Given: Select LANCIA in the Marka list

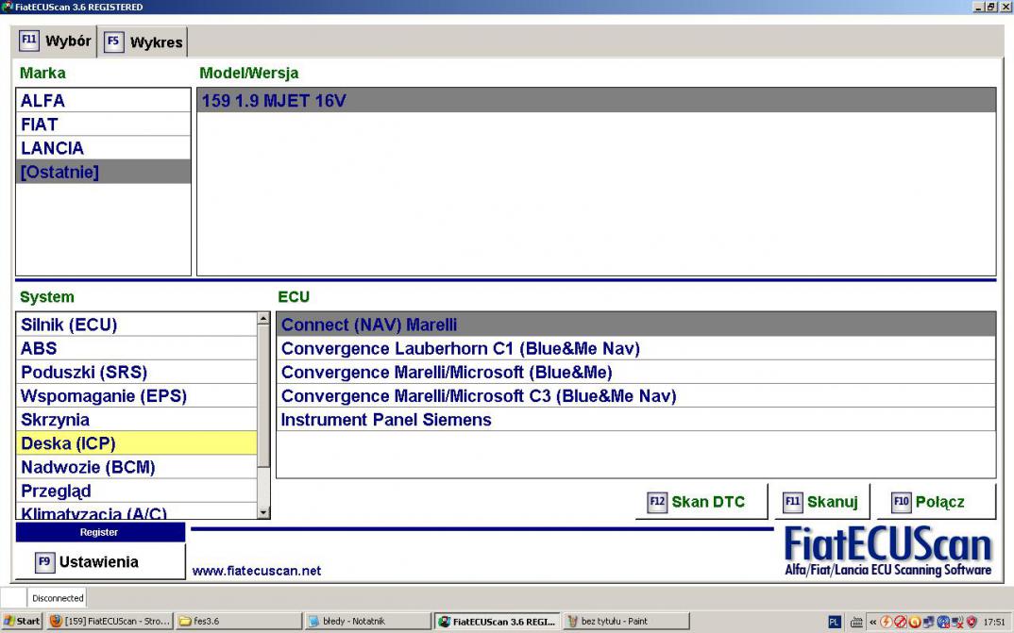Looking at the screenshot, I should coord(103,148).
